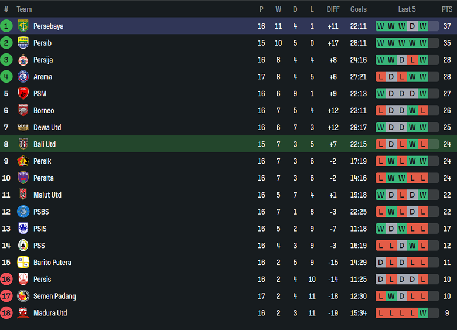This screenshot has width=457, height=330.
Task: Click the Persib team logo
Action: (x=23, y=43)
